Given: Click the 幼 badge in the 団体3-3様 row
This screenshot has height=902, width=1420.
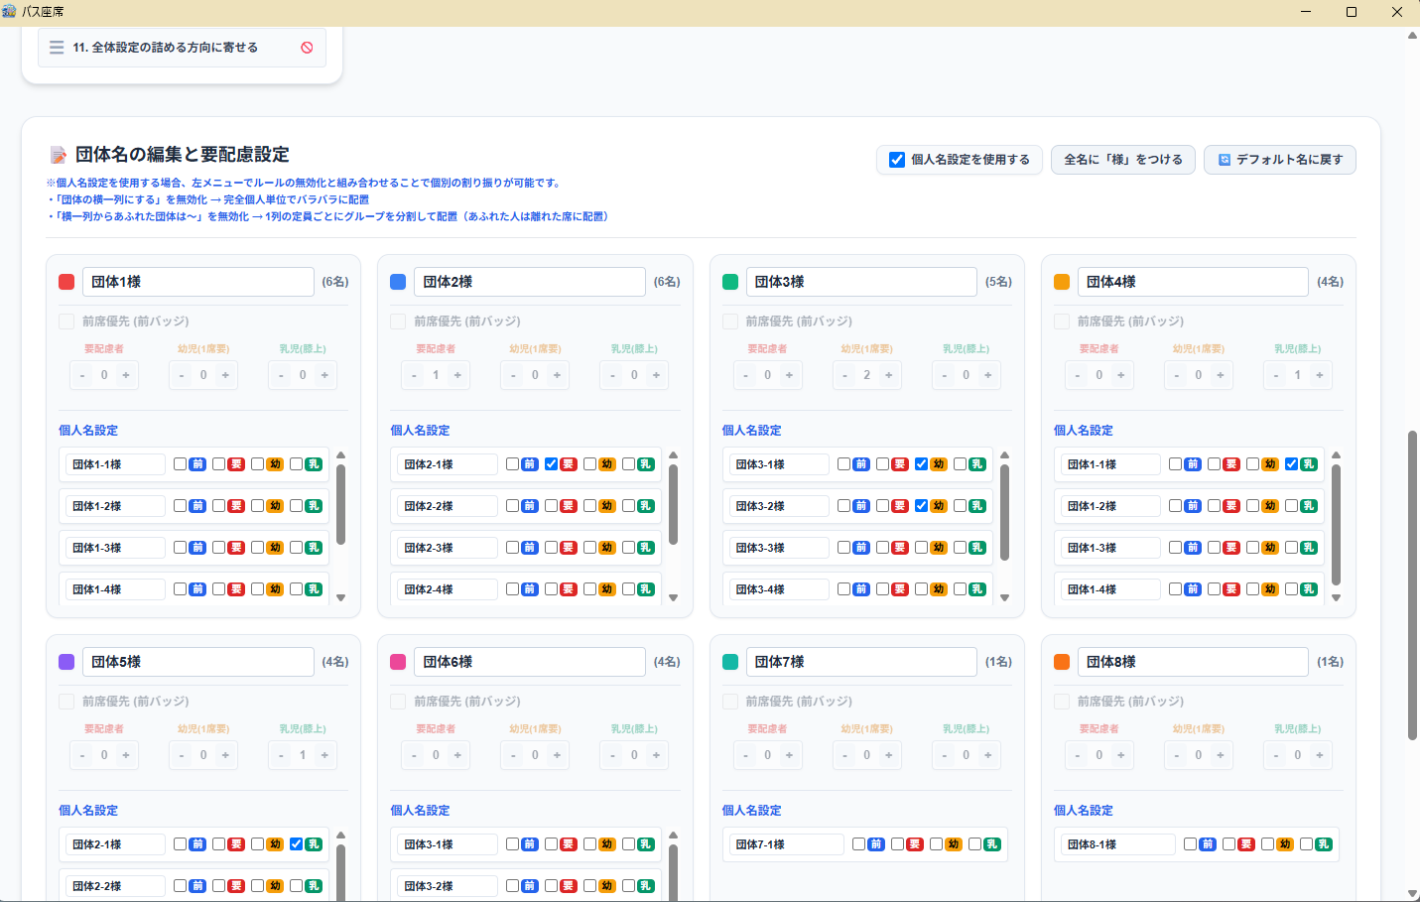Looking at the screenshot, I should pos(939,548).
